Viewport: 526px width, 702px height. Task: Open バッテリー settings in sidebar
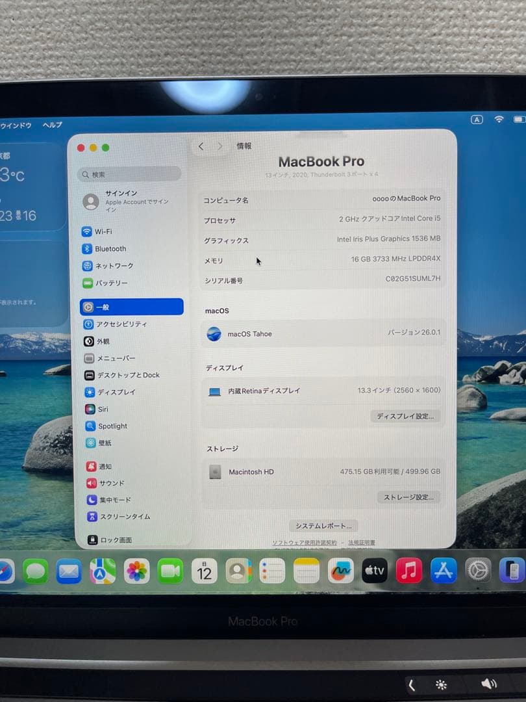[105, 283]
